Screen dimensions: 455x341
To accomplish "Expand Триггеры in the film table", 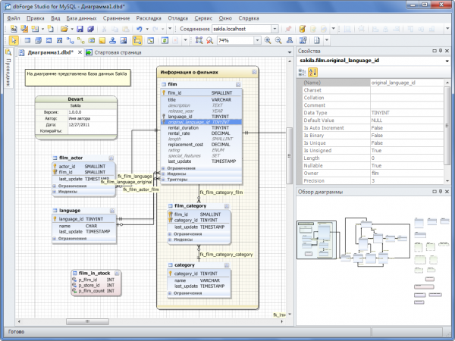I will point(163,180).
